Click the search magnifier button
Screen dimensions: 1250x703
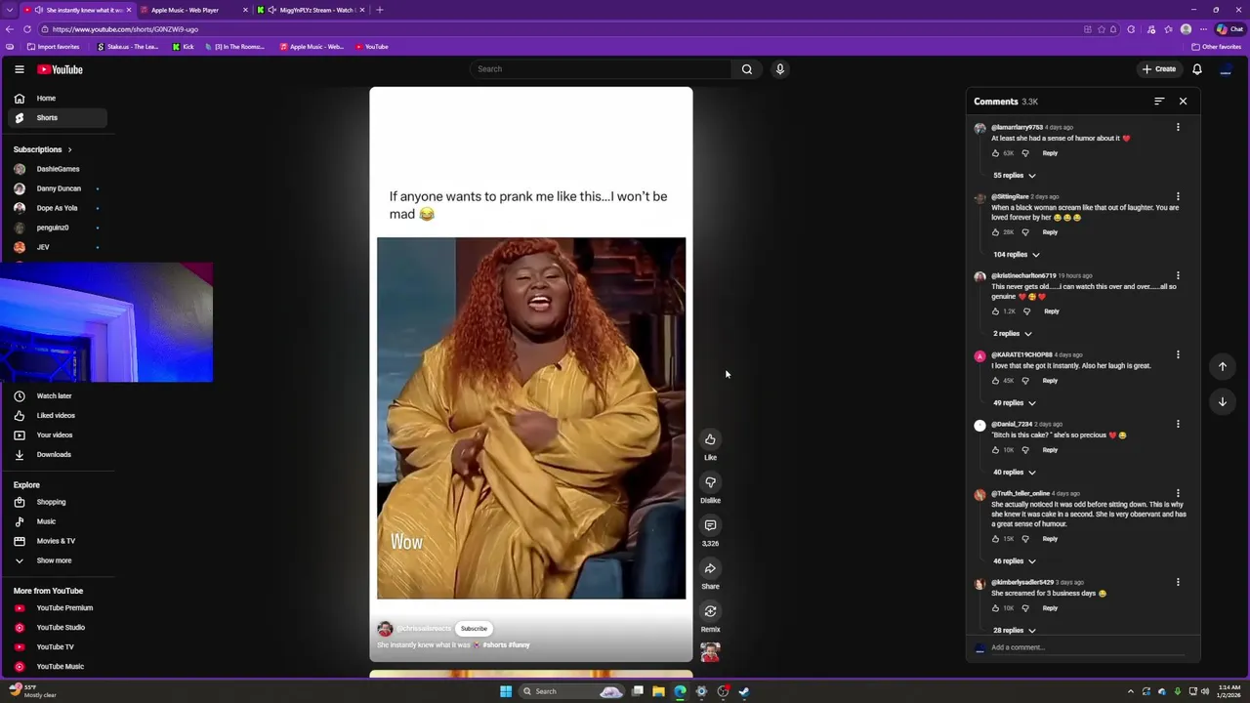747,69
